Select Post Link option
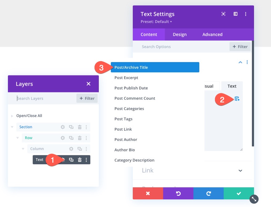 coord(123,129)
